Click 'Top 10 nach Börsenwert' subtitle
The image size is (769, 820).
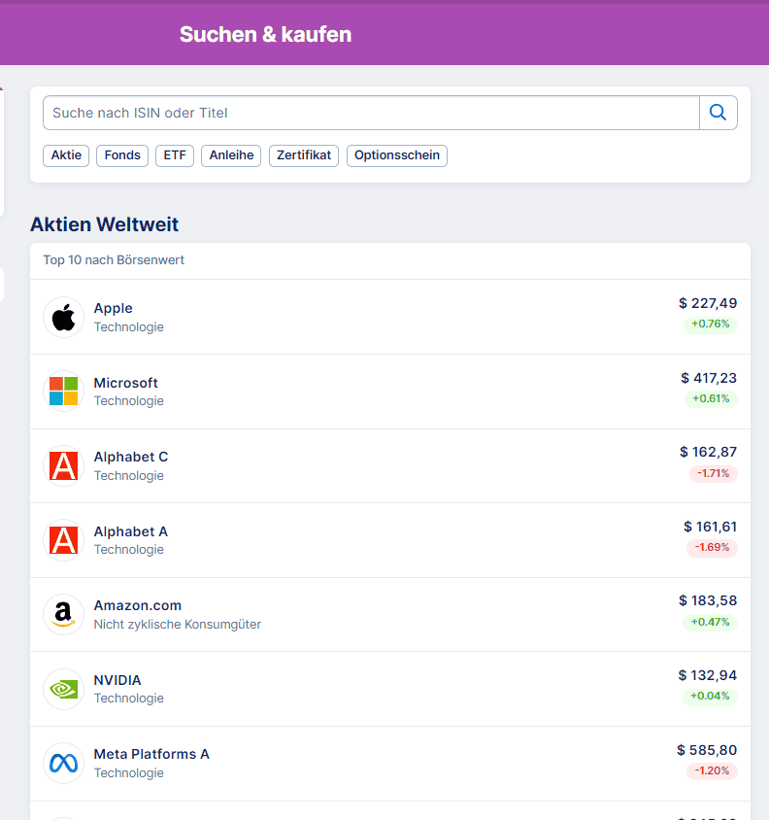coord(114,260)
